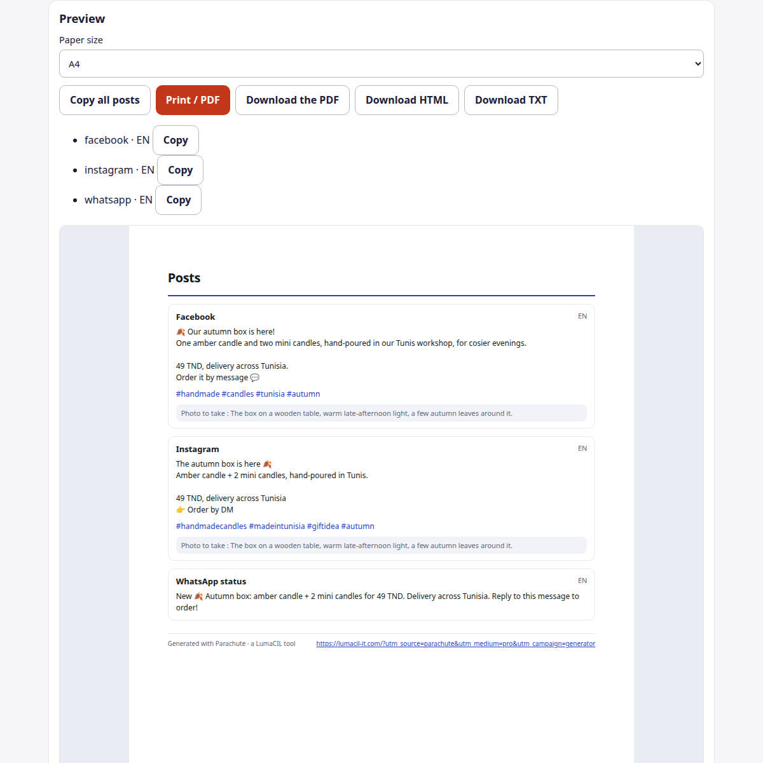Viewport: 763px width, 763px height.
Task: Click the #handmadecandles hashtag in Instagram post
Action: pyautogui.click(x=212, y=526)
